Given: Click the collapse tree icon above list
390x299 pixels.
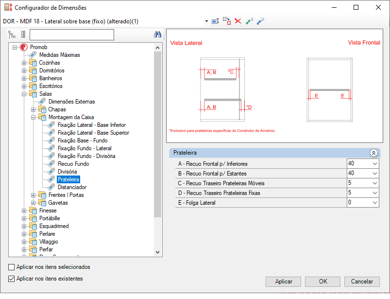Looking at the screenshot, I should pos(23,35).
